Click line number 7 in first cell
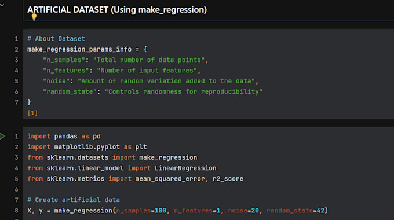The height and width of the screenshot is (220, 394). pyautogui.click(x=17, y=102)
